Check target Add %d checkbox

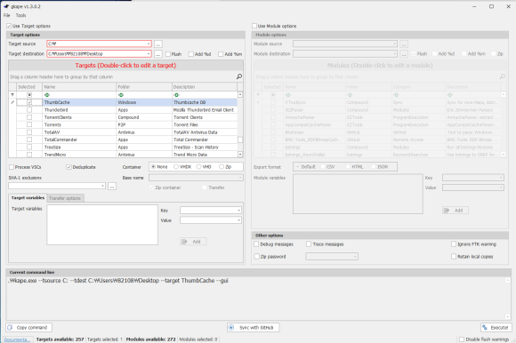click(x=191, y=54)
